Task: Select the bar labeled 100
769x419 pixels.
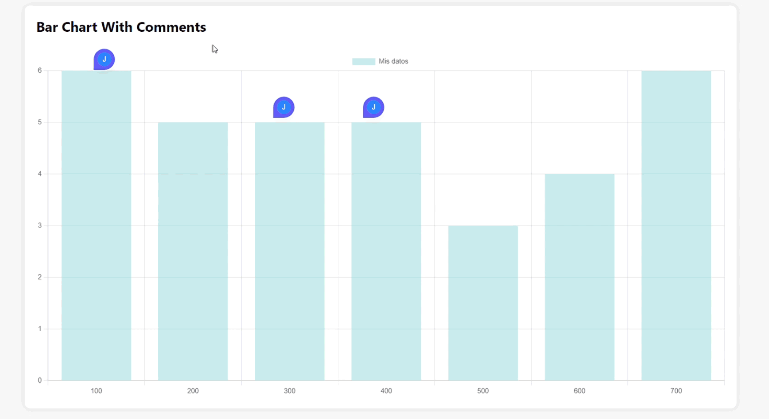Action: [x=96, y=225]
